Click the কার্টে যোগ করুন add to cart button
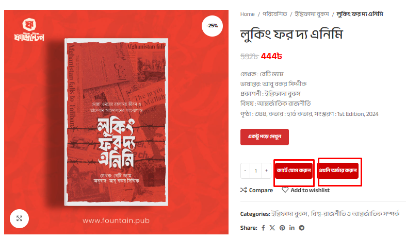 pos(294,171)
